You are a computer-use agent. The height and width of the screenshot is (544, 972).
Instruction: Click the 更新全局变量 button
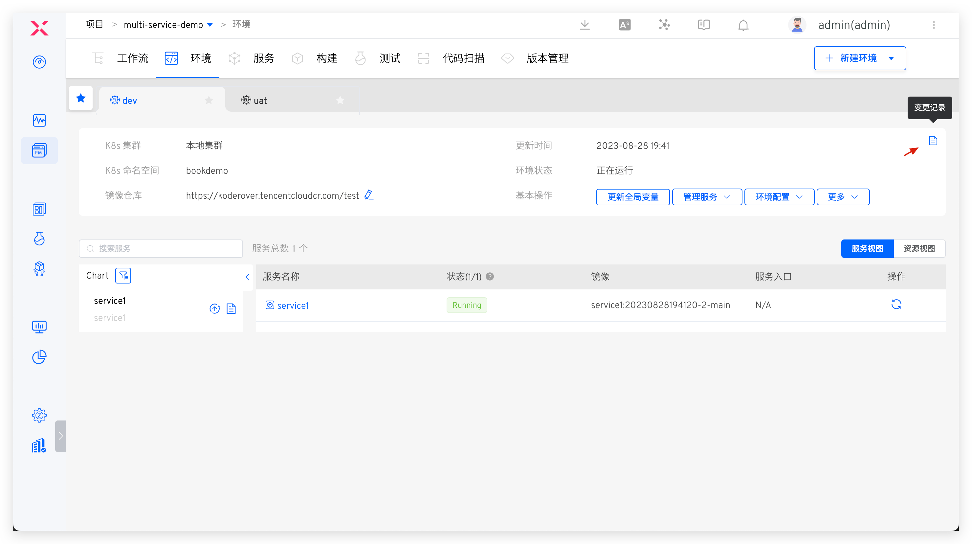click(x=633, y=197)
